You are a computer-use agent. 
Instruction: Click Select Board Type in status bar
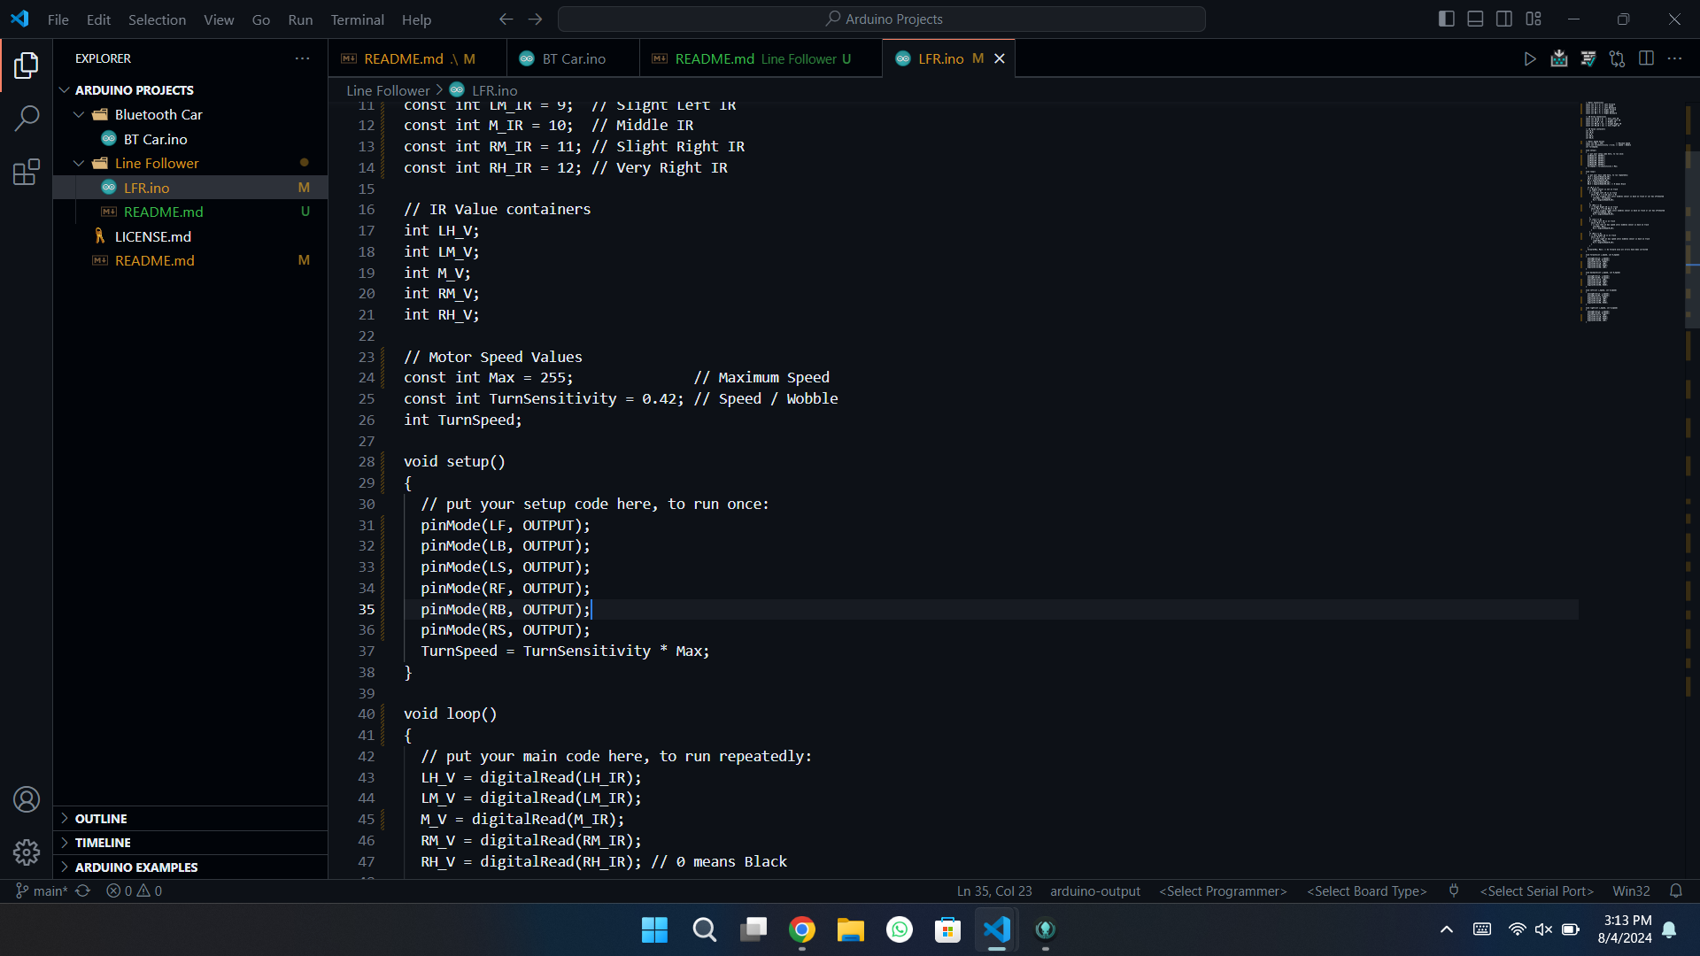pyautogui.click(x=1366, y=891)
